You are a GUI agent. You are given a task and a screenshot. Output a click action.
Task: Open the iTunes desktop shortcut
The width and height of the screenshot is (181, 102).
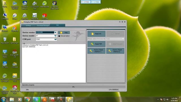(x=15, y=16)
